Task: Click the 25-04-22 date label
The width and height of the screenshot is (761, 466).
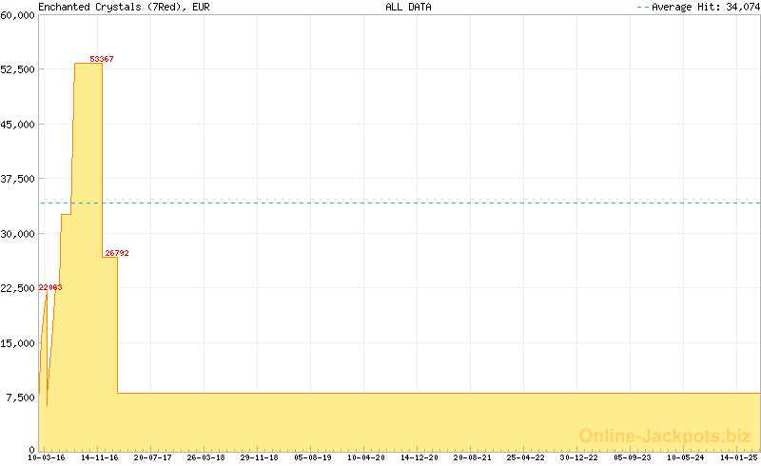Action: tap(526, 457)
